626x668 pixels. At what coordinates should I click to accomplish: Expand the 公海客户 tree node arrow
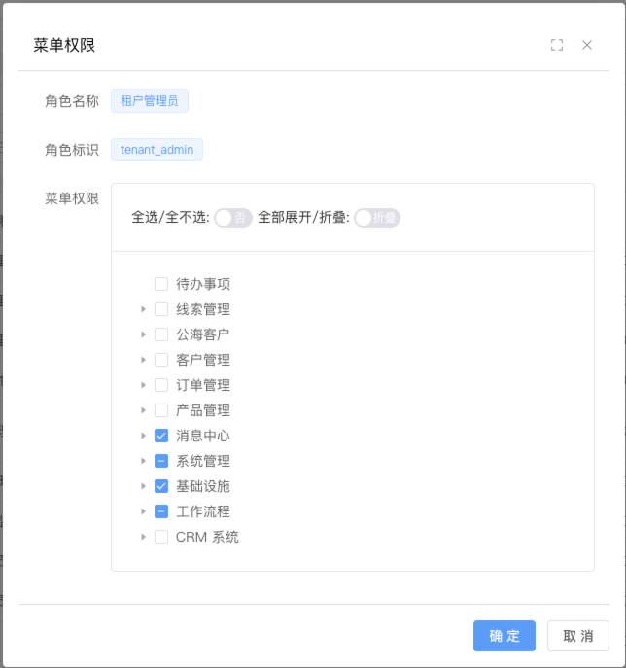click(x=143, y=334)
